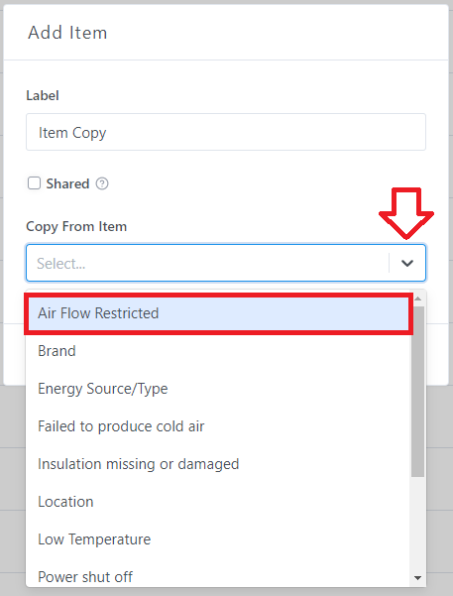
Task: Click the Label input field
Action: click(x=226, y=132)
